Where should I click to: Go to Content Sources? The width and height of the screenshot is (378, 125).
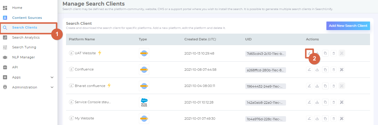27,18
